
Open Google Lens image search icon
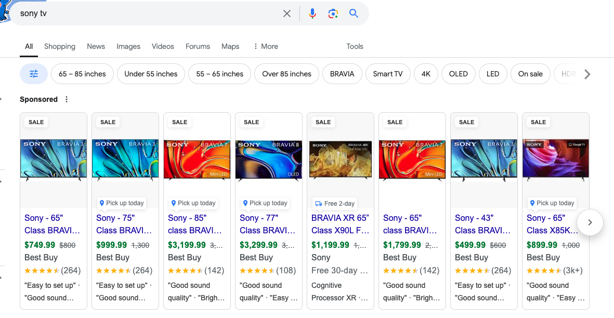click(x=333, y=14)
